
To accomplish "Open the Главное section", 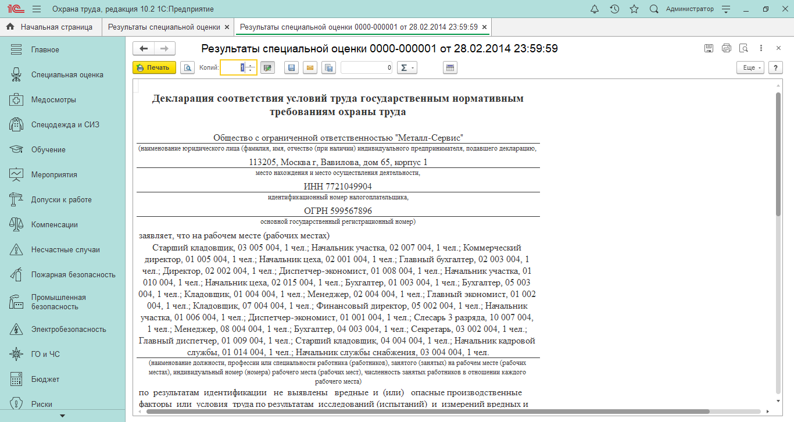I will click(63, 50).
